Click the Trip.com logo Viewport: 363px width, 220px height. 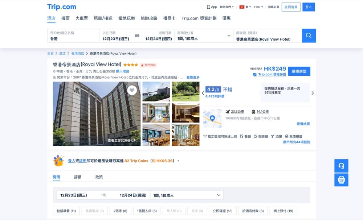coord(62,7)
